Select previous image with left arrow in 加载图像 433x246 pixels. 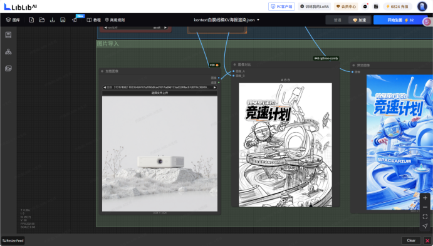click(105, 88)
